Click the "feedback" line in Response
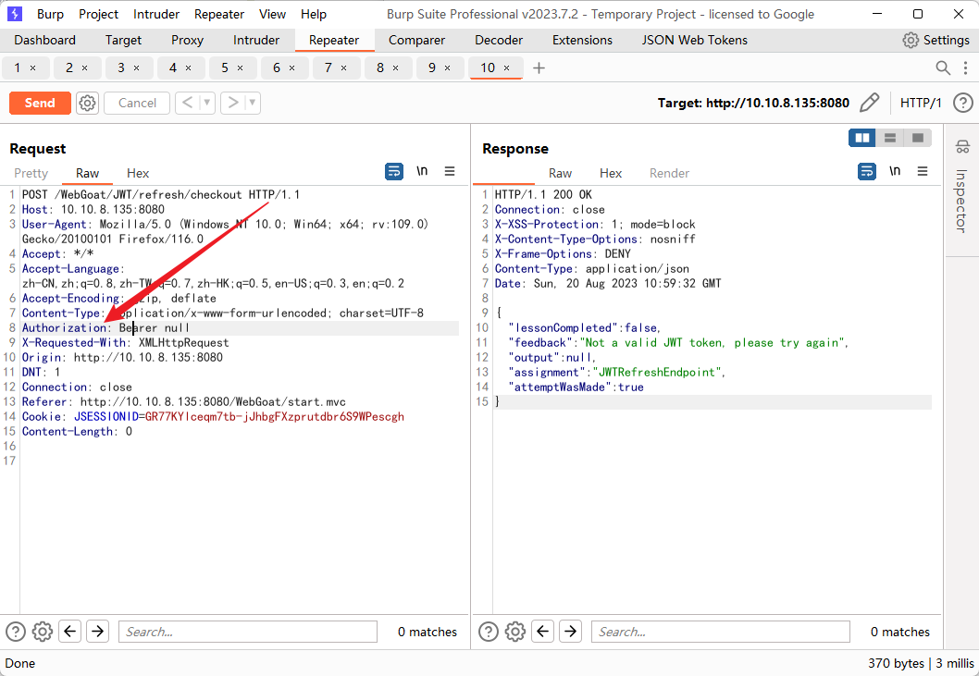The image size is (979, 676). 678,343
